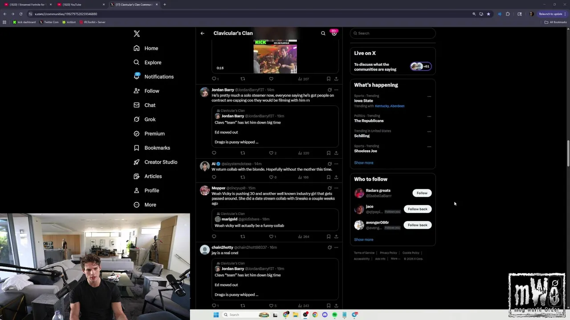Screen dimensions: 570x320
Task: Open the Explore page
Action: click(x=147, y=62)
